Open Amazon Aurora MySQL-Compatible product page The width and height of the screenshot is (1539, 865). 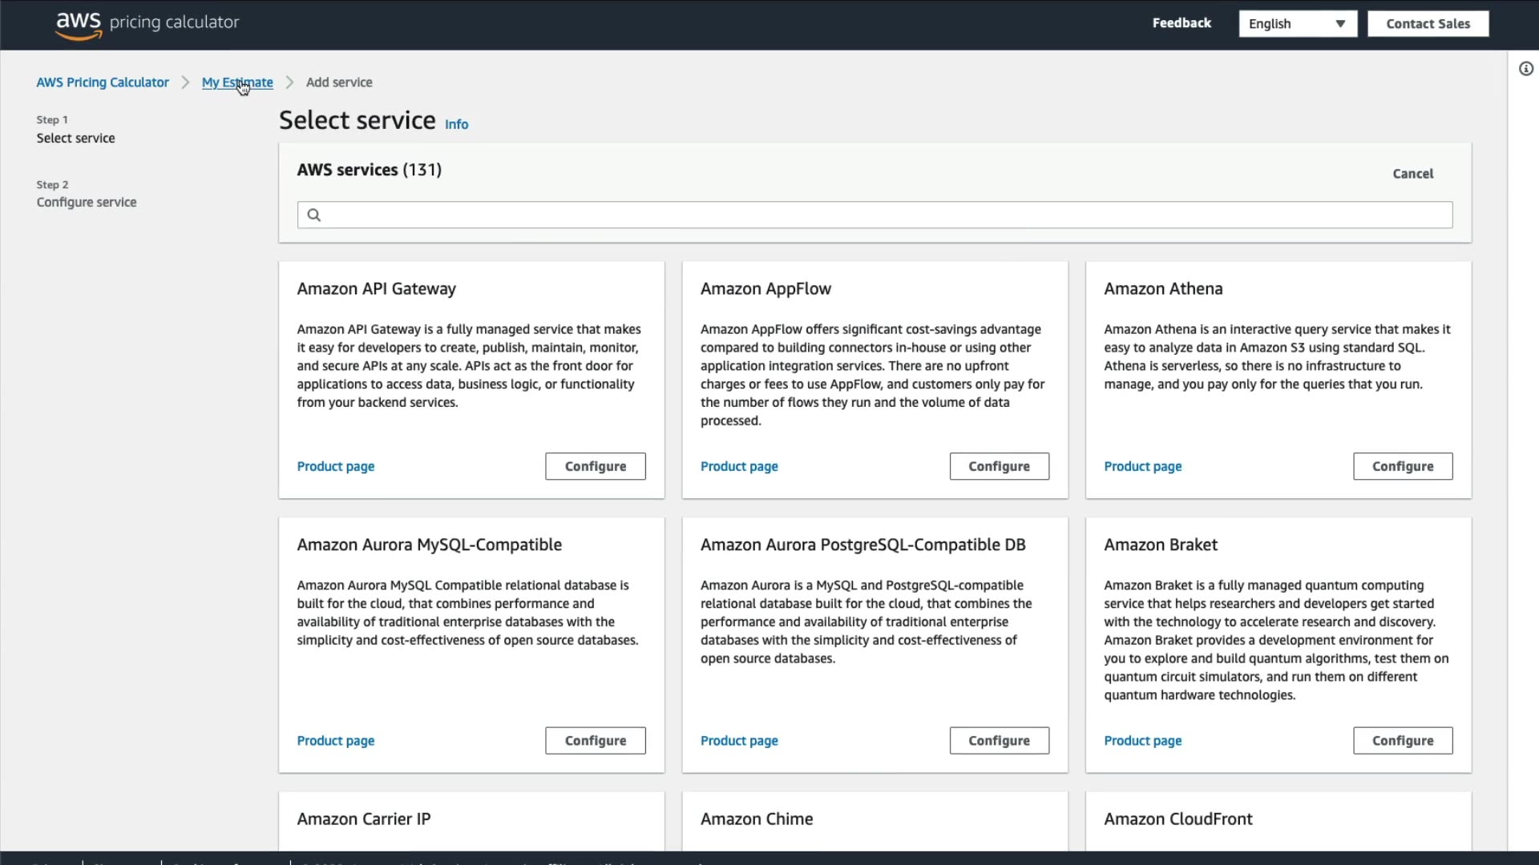coord(335,741)
